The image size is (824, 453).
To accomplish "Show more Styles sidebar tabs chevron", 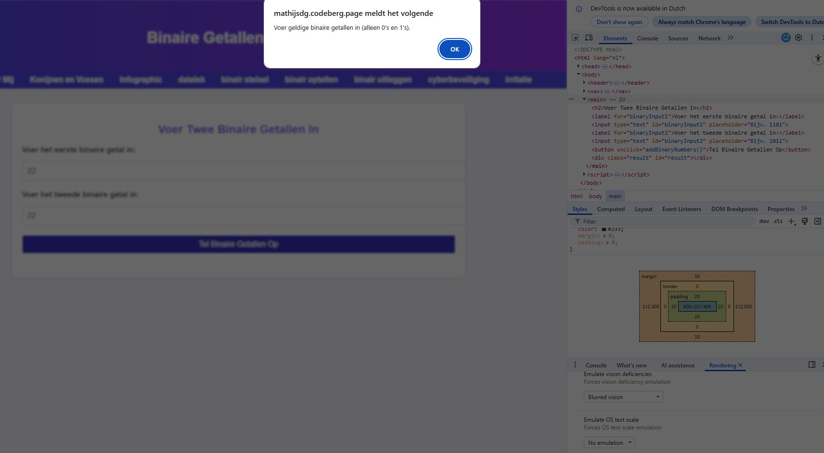I will tap(804, 208).
